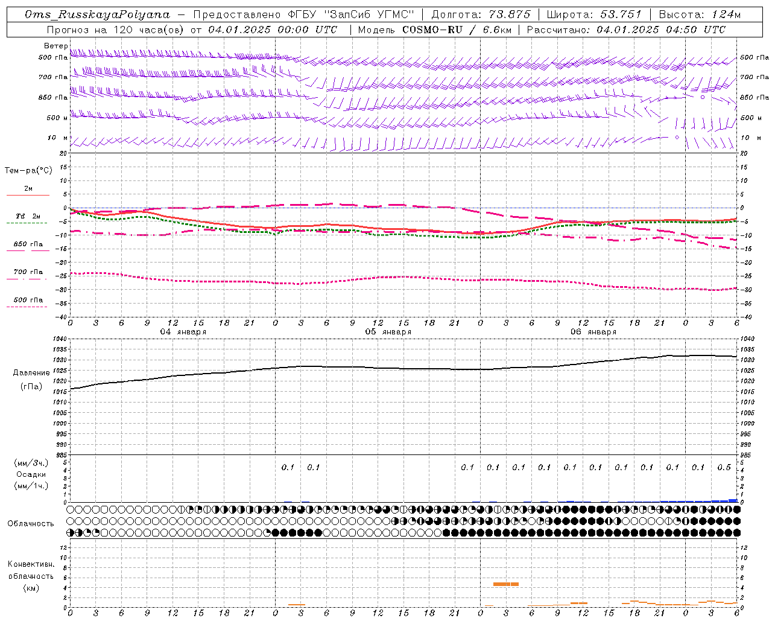Click the elevation text Высота: 124м

click(x=700, y=14)
